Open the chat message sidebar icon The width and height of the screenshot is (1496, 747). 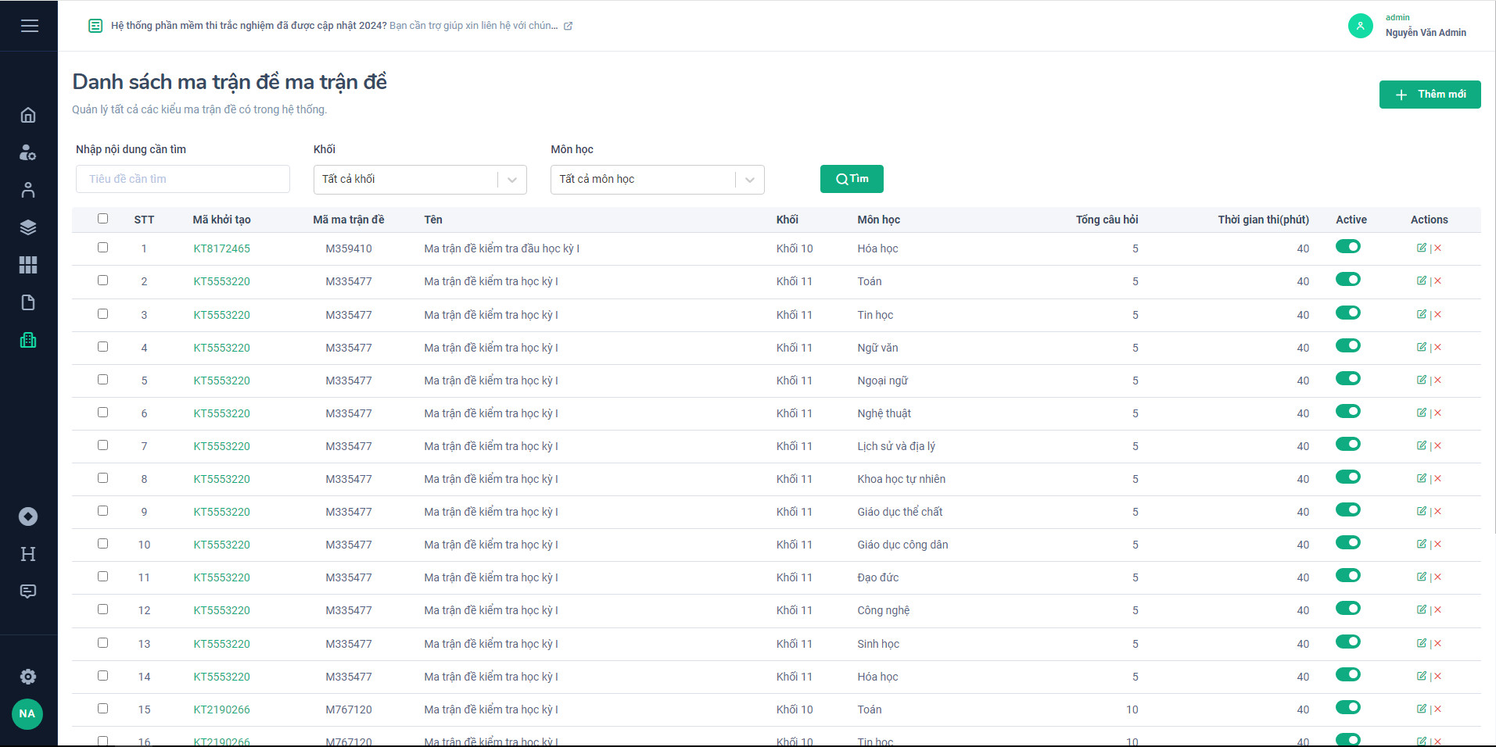pyautogui.click(x=28, y=592)
